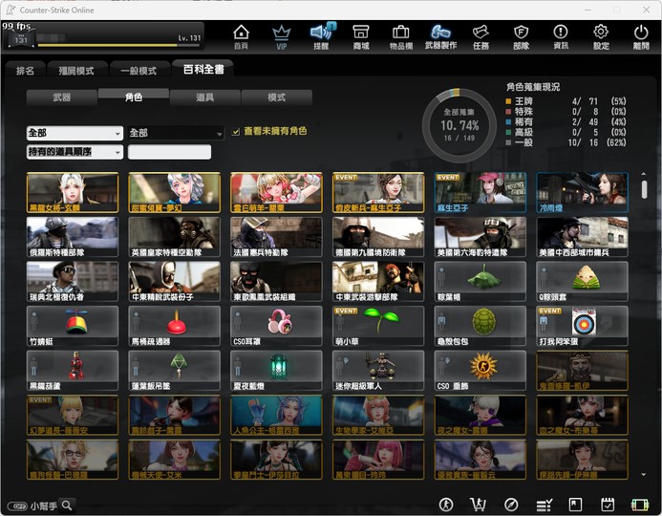The height and width of the screenshot is (516, 662).
Task: Toggle the 小幫手 helper switch
Action: click(17, 505)
